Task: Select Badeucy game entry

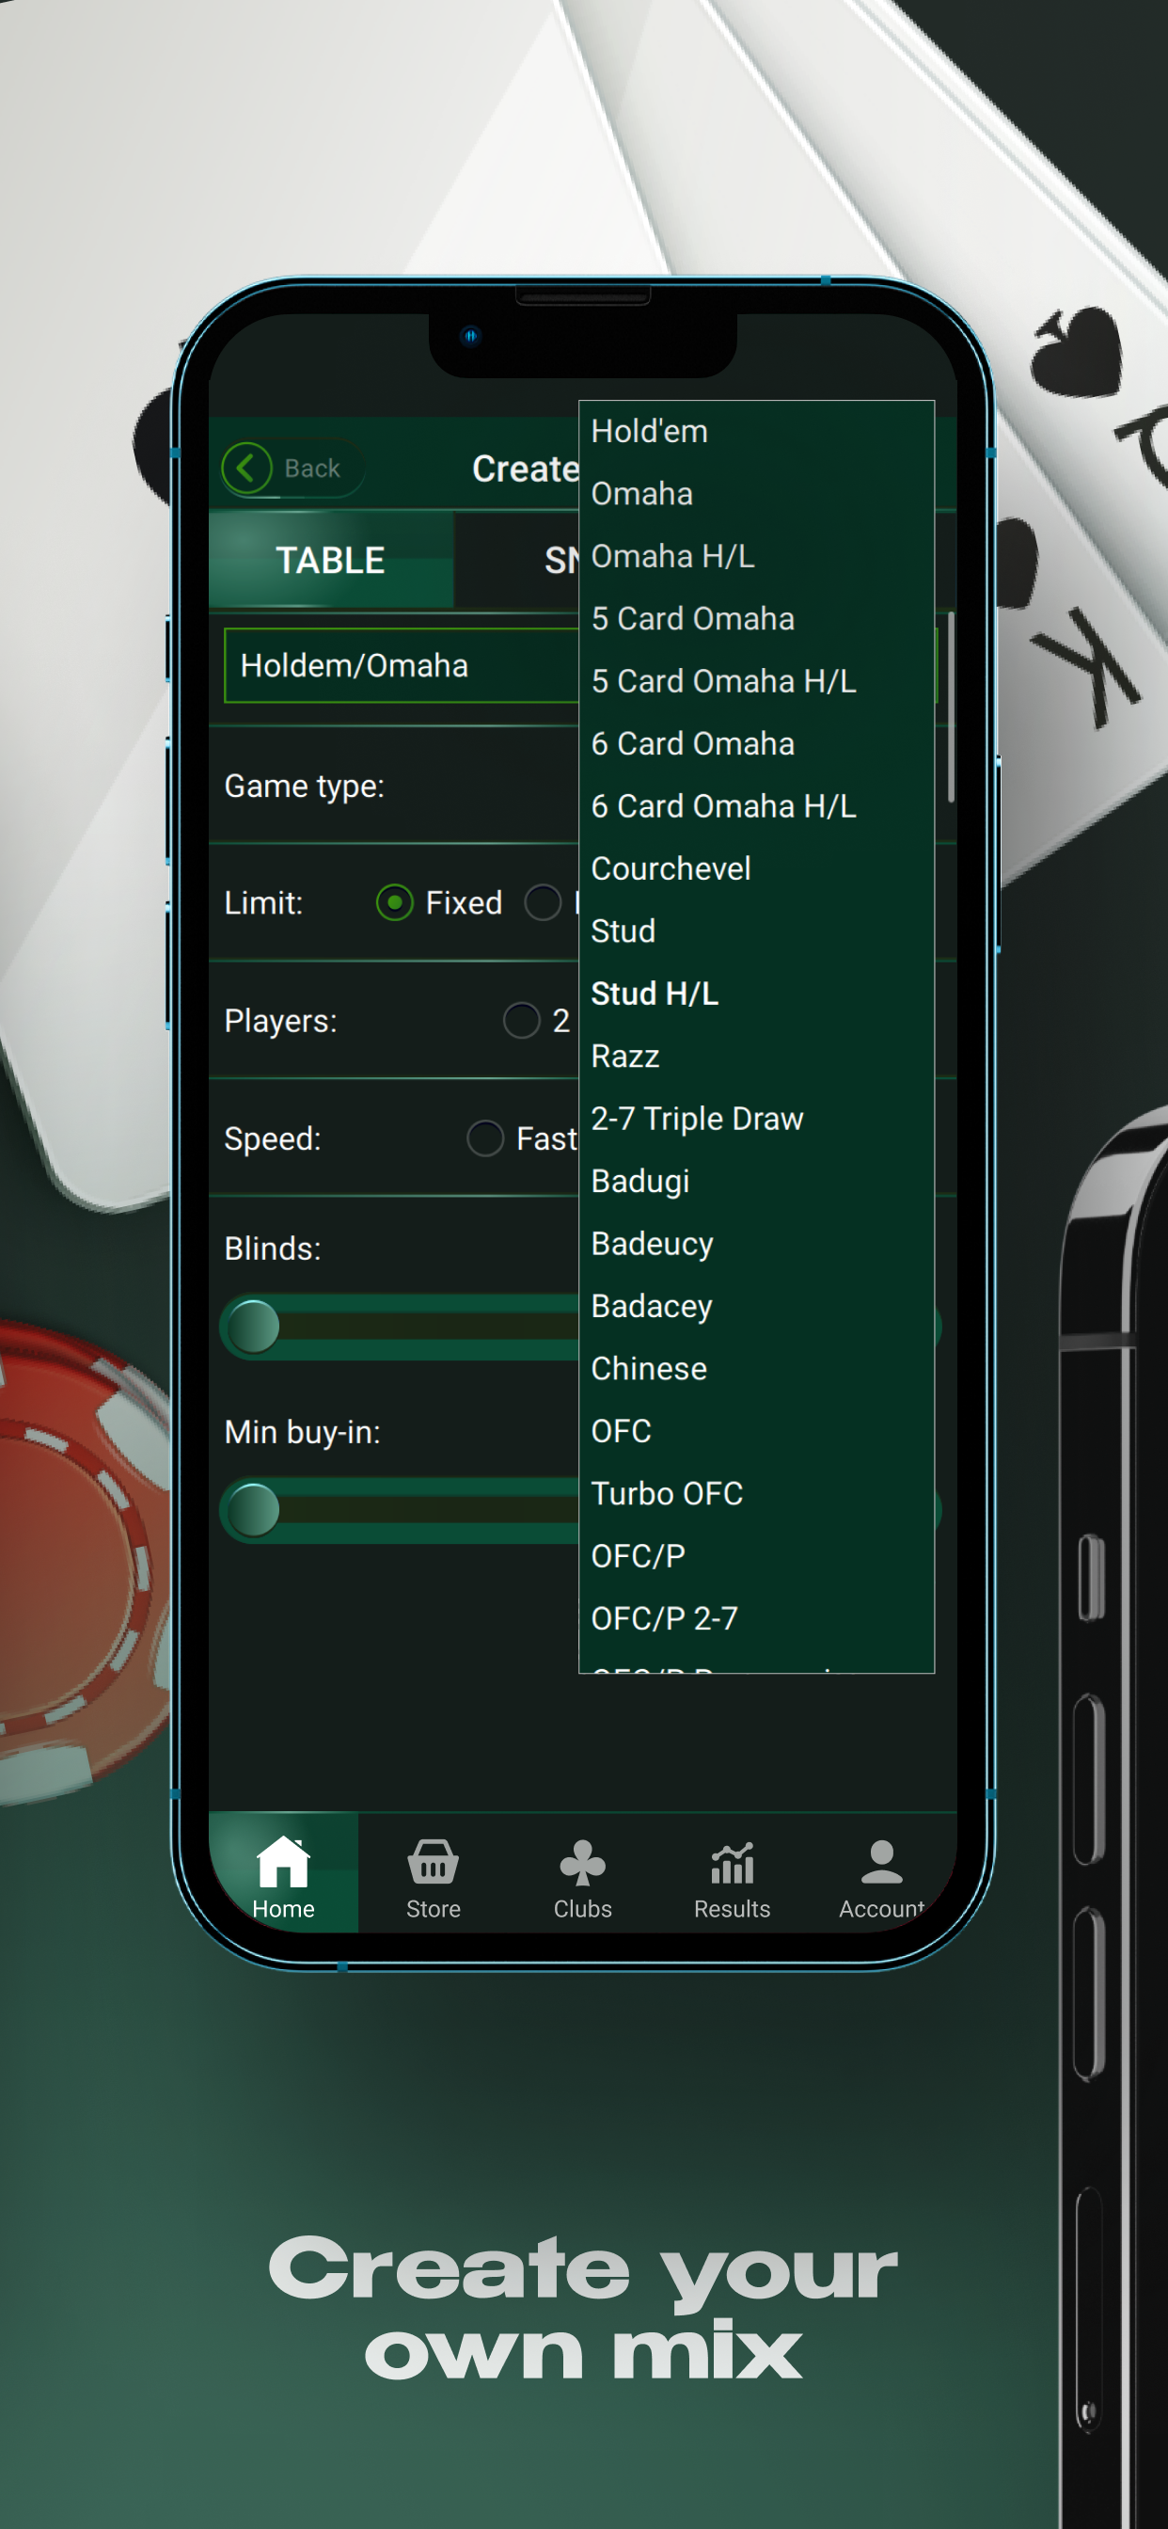Action: pos(756,1244)
